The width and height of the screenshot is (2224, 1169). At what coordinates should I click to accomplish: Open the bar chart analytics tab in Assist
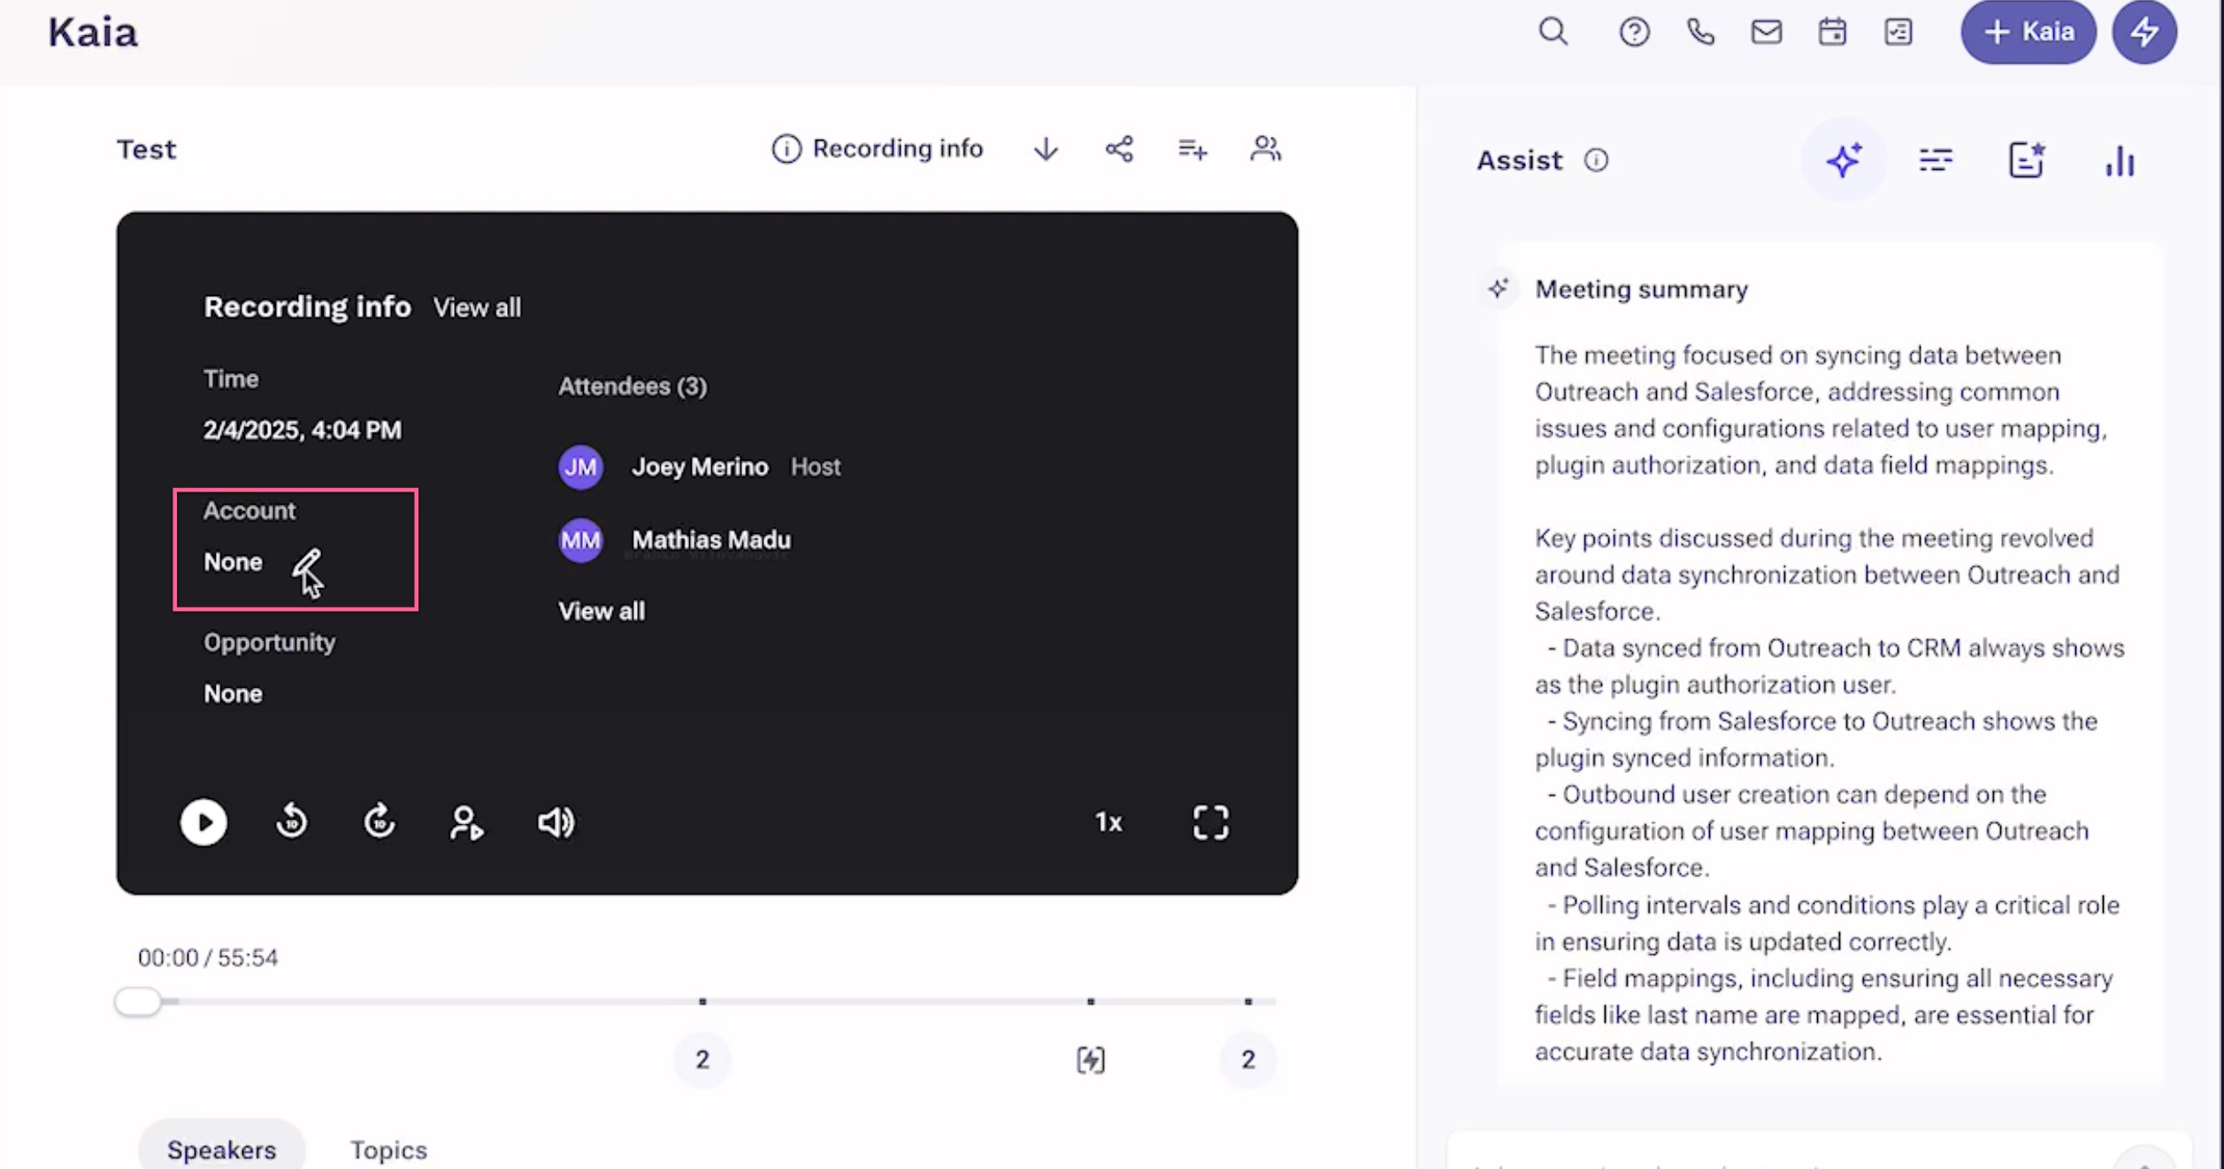coord(2120,160)
